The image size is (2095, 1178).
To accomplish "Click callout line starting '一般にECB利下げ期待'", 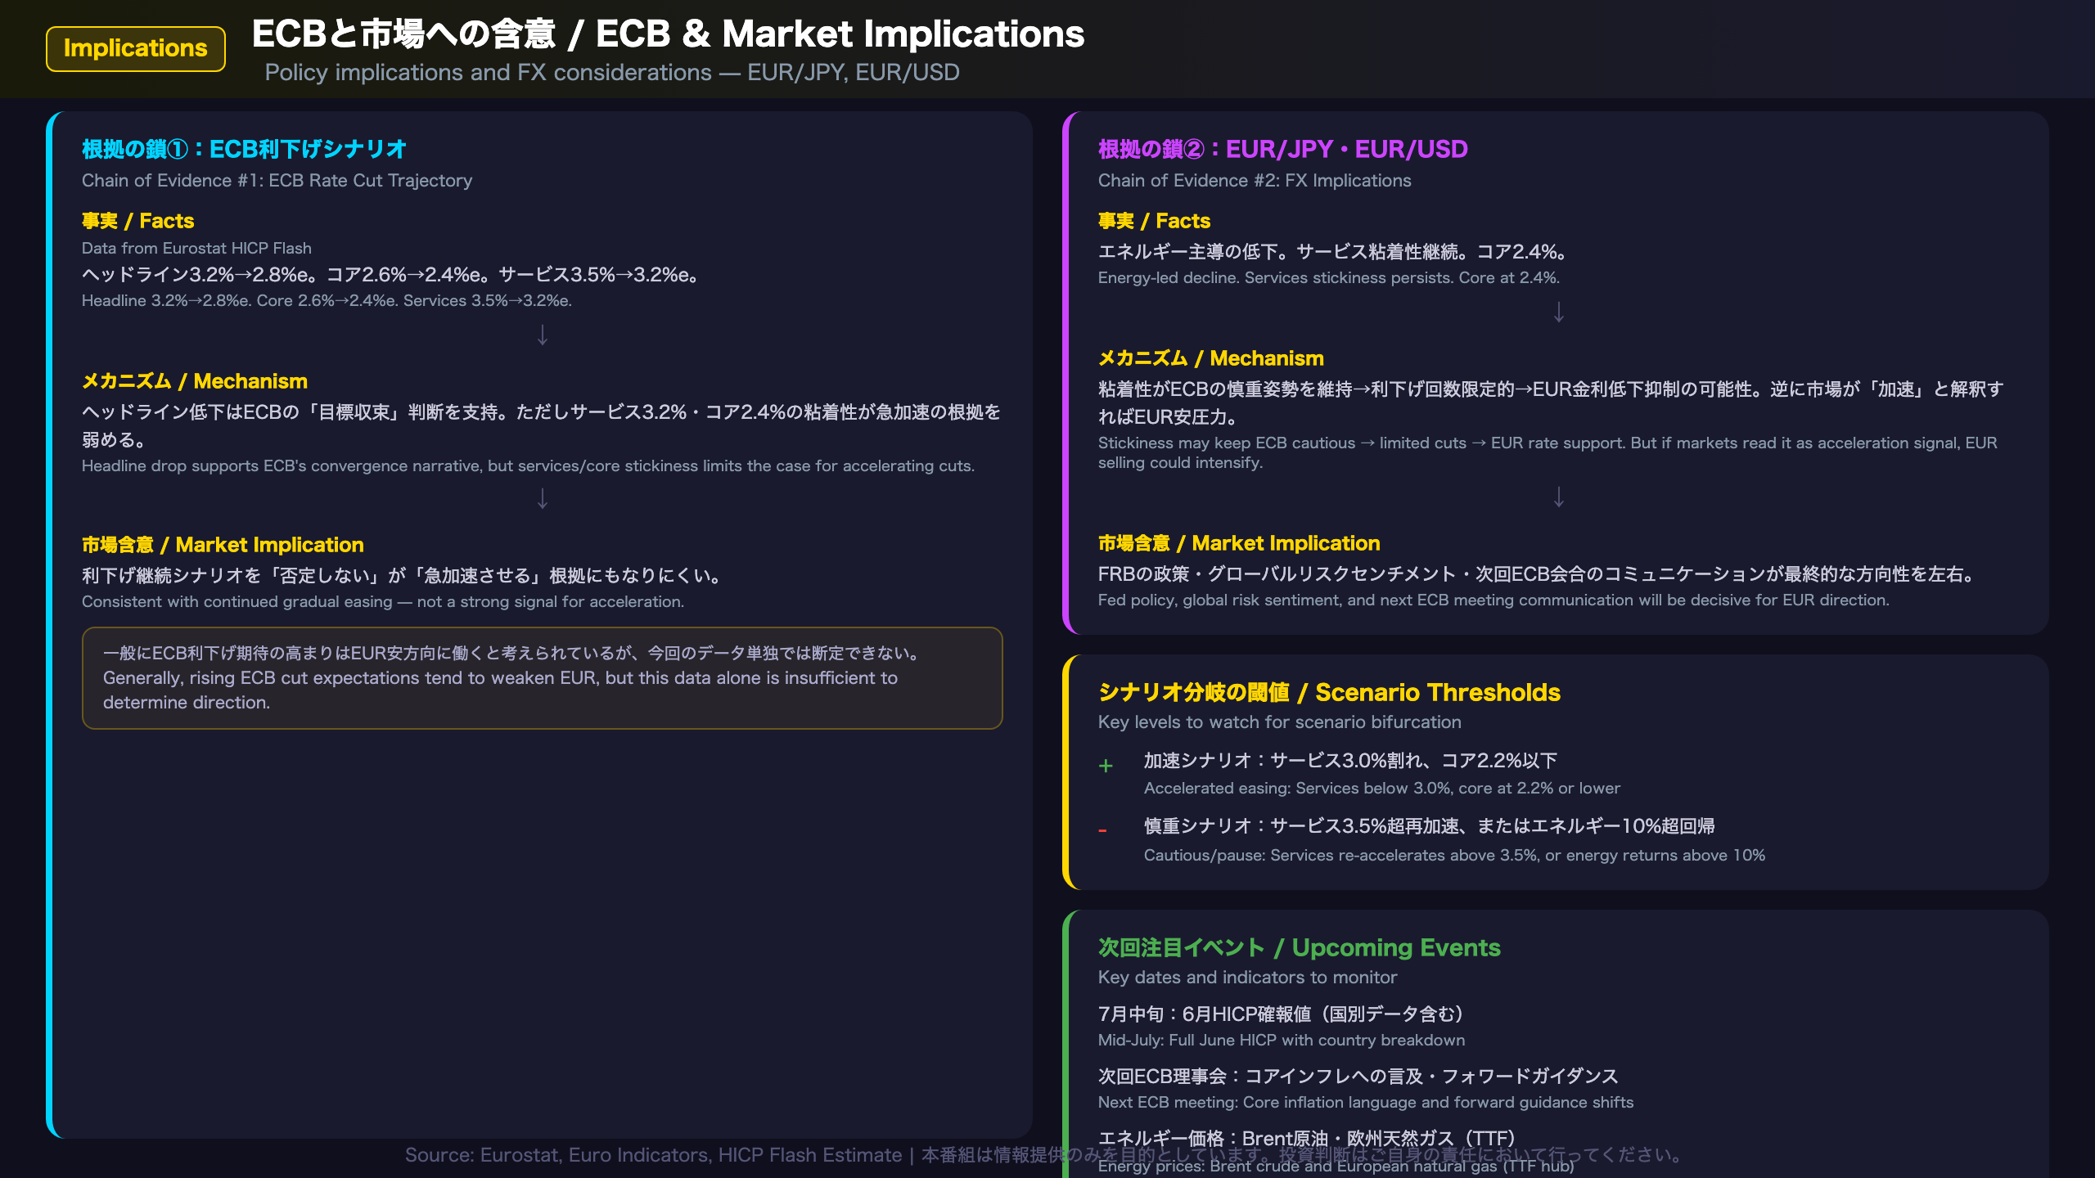I will [511, 654].
